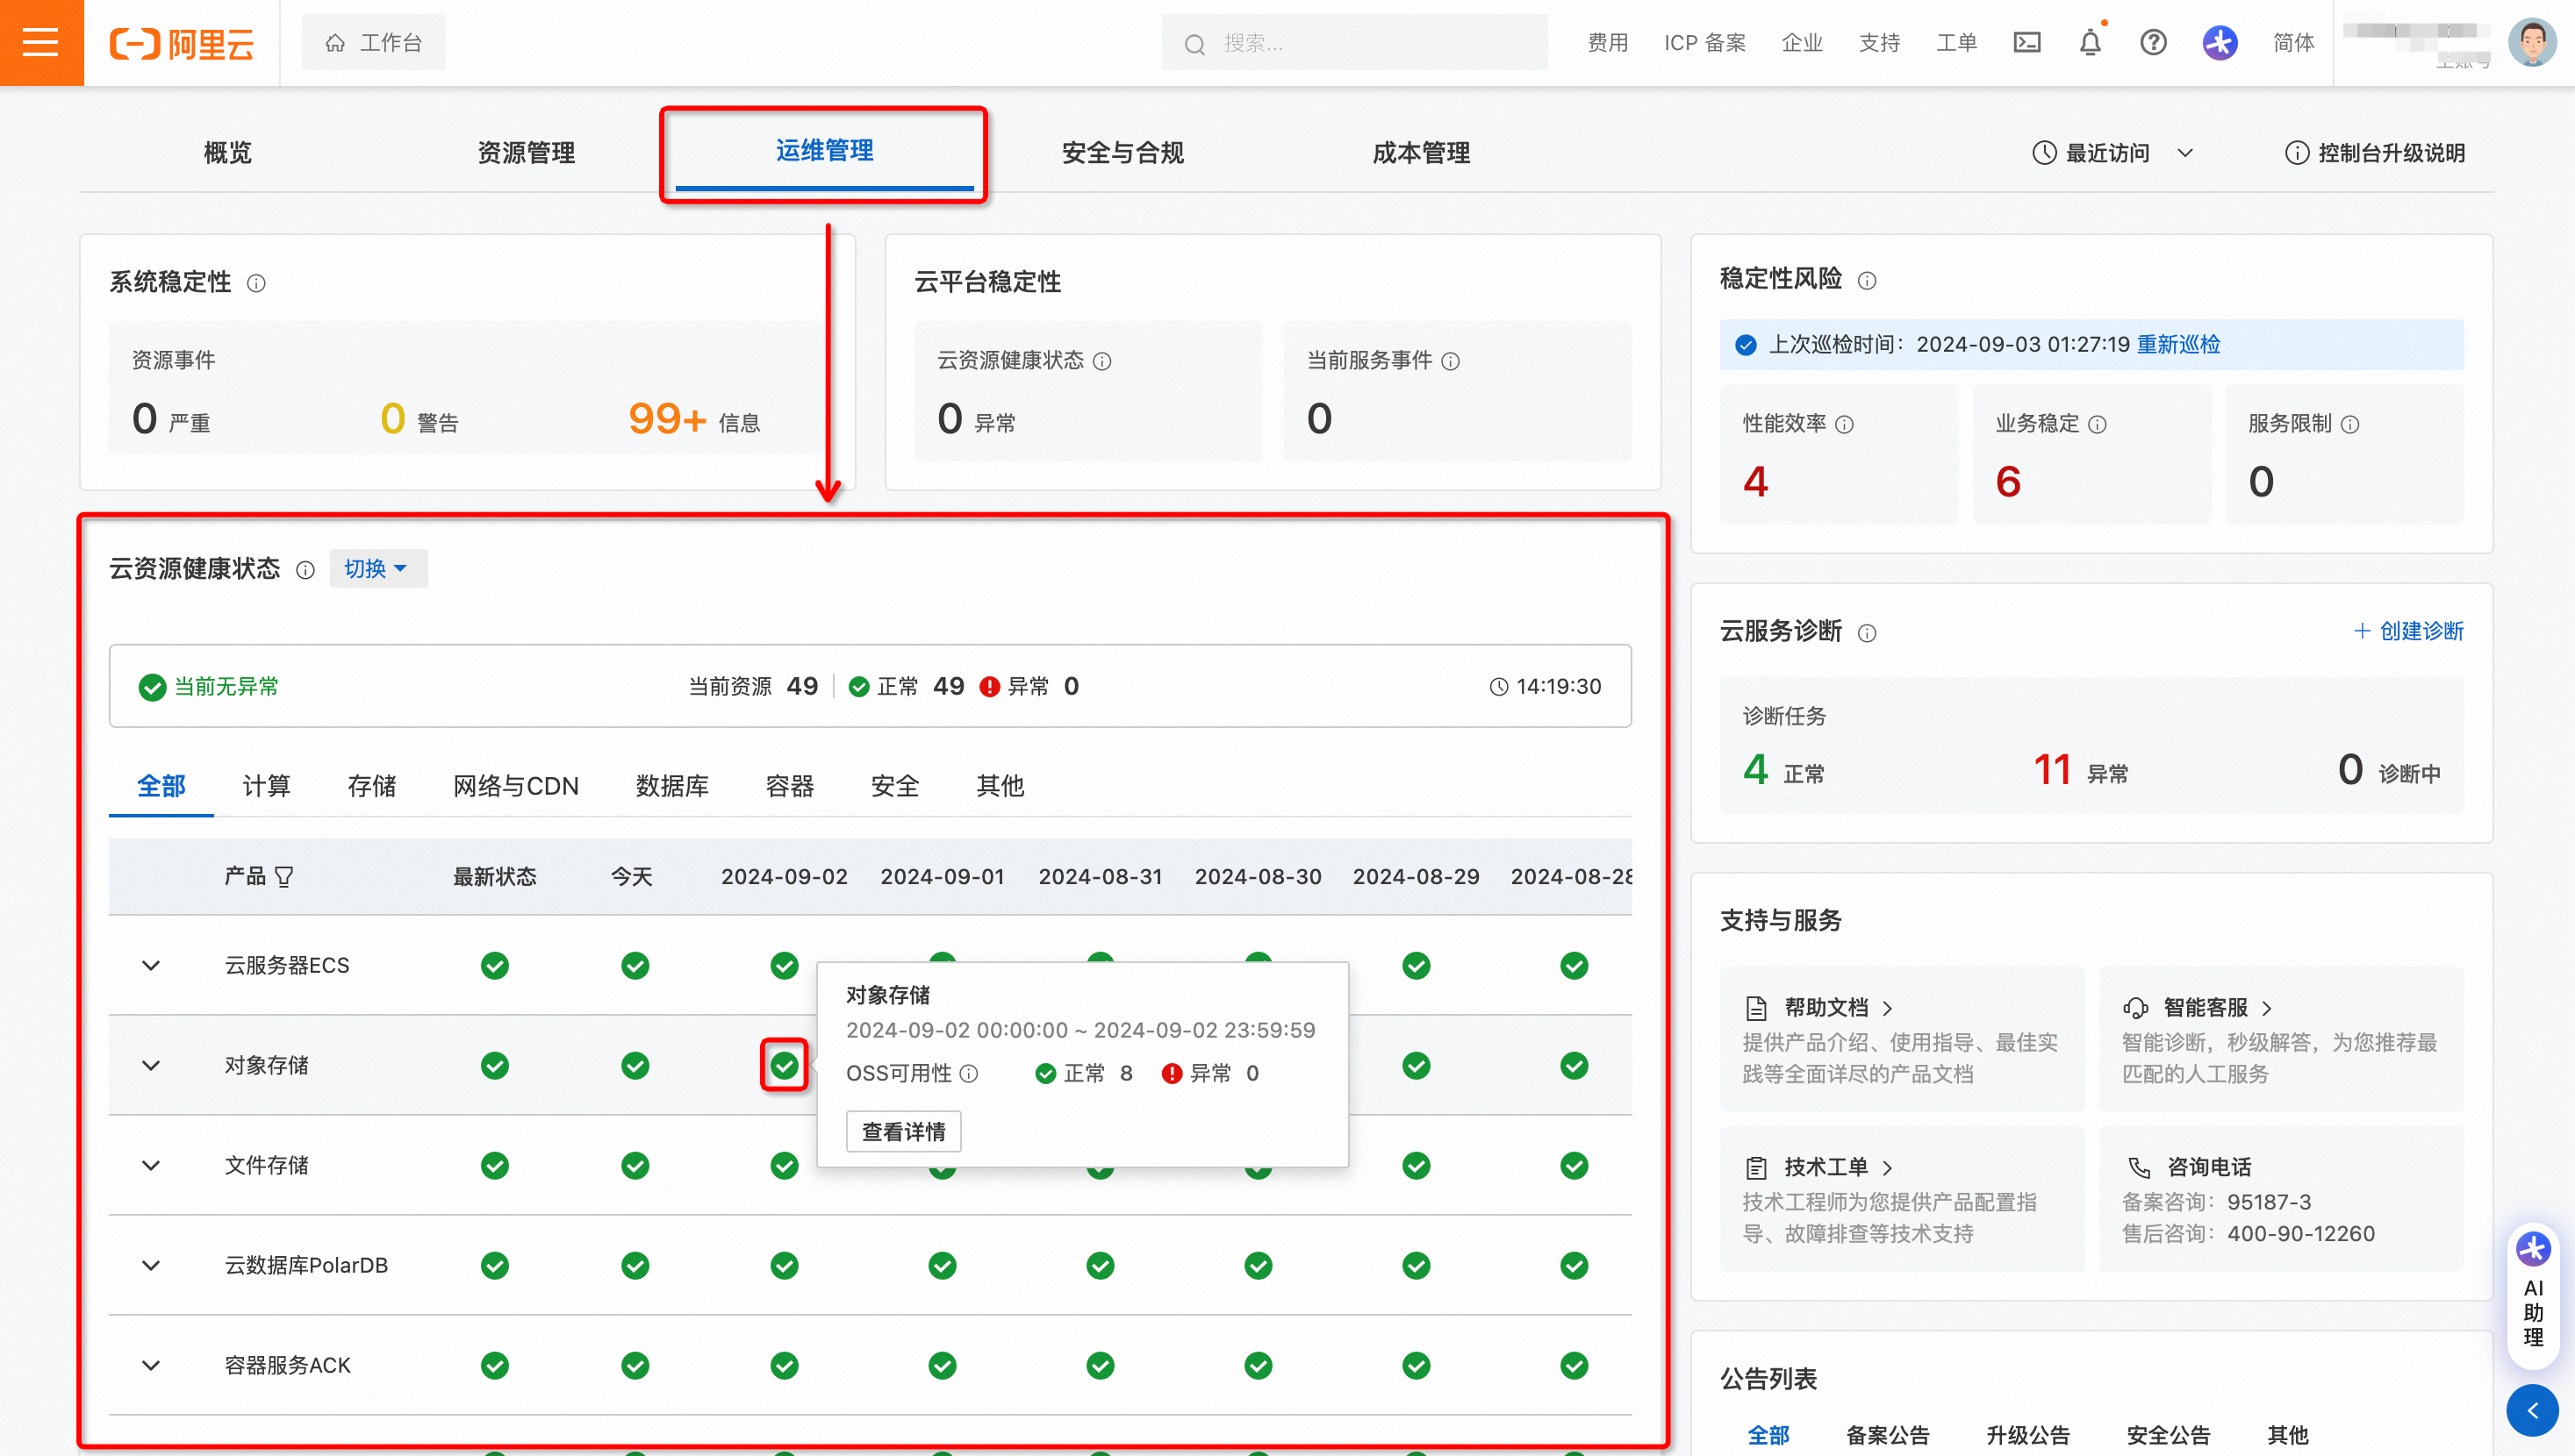Open 控制台升级说明

pyautogui.click(x=2375, y=153)
